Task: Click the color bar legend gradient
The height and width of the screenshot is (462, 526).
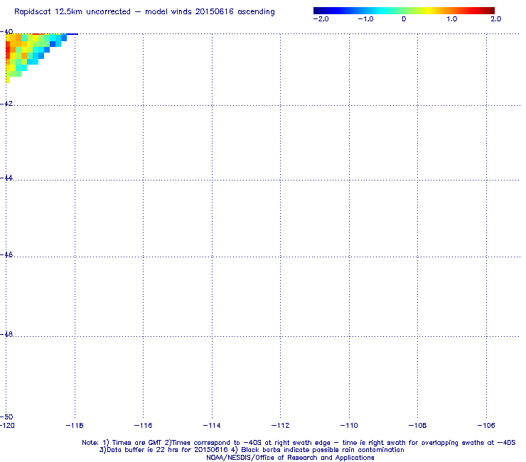Action: [404, 11]
